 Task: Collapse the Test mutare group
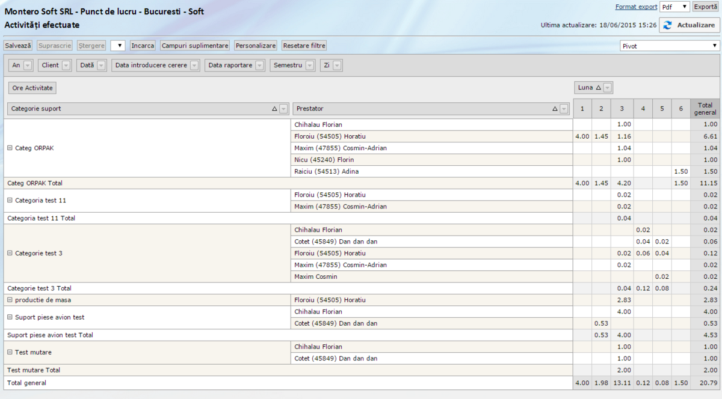[x=10, y=352]
